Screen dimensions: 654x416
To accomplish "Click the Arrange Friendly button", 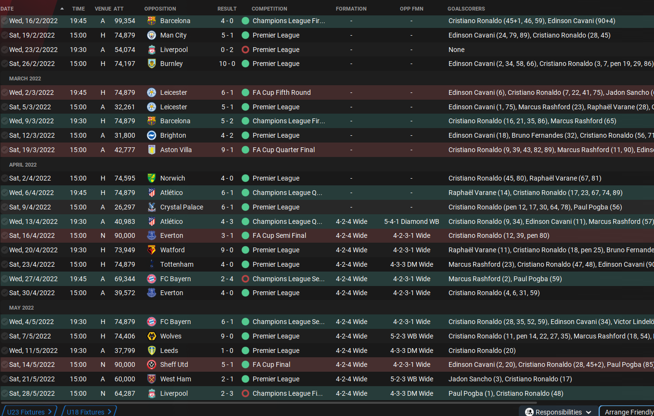I will click(628, 412).
